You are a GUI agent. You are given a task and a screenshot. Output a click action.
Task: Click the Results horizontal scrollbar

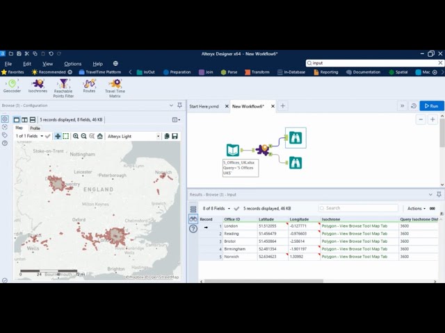tap(264, 281)
